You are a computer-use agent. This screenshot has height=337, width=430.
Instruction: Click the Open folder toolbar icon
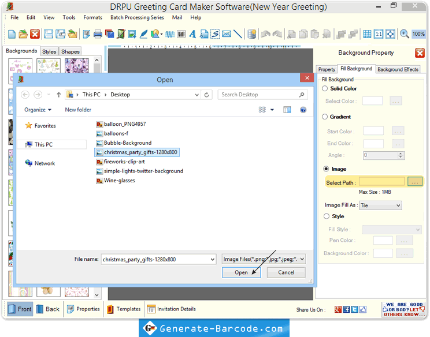coord(23,34)
